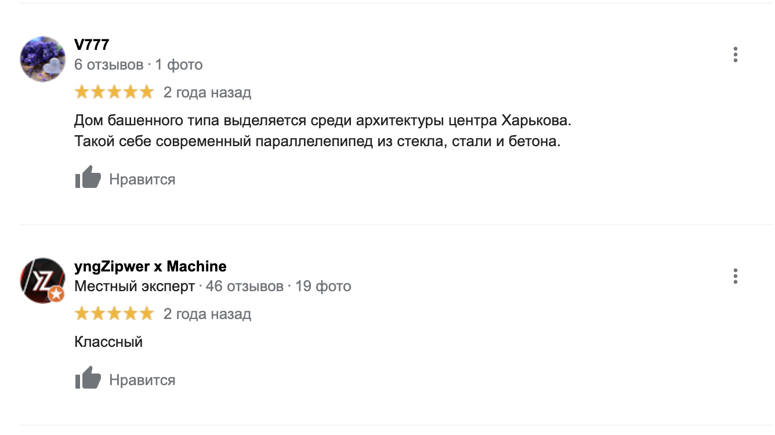Click yngZipwer's five-star rating
775x435 pixels.
click(x=114, y=314)
